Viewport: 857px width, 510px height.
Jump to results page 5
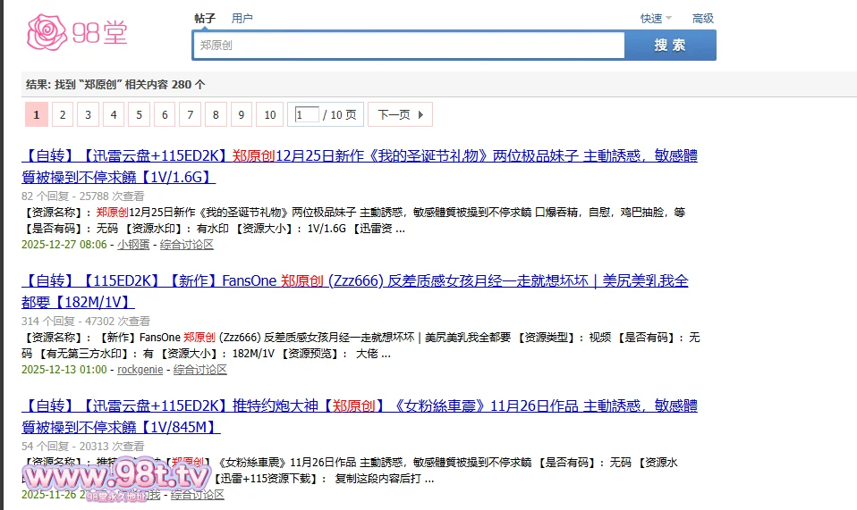pyautogui.click(x=139, y=114)
